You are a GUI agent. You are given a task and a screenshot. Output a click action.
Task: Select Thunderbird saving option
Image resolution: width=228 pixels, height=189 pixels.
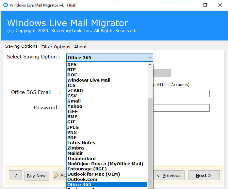pos(107,159)
